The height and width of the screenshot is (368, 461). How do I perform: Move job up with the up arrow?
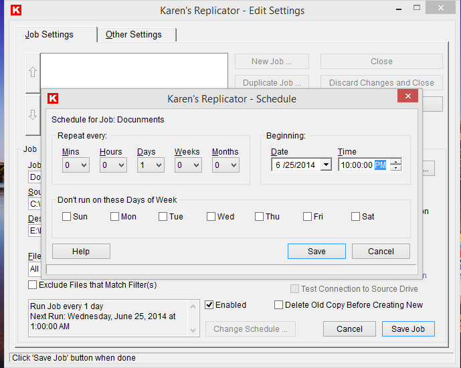pyautogui.click(x=33, y=72)
